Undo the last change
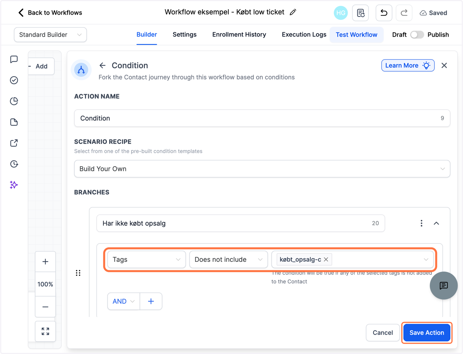 pyautogui.click(x=384, y=13)
